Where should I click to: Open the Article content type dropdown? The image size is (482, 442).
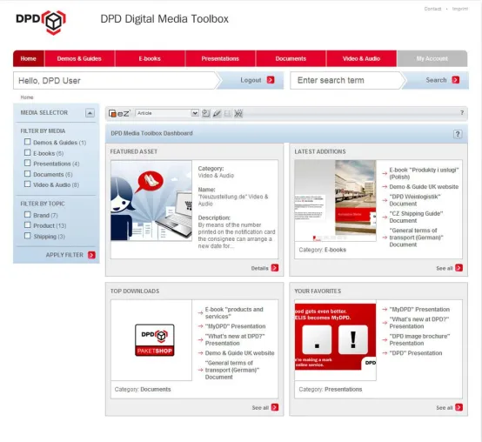tap(167, 113)
